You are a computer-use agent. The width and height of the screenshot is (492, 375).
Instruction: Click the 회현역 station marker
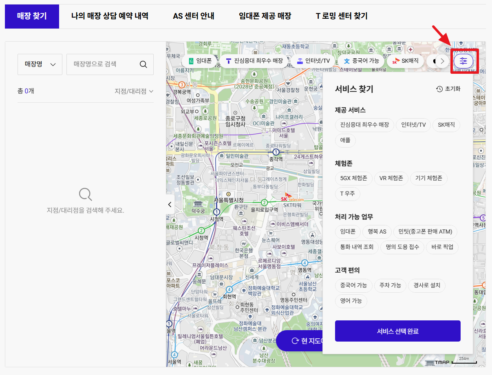pyautogui.click(x=229, y=289)
